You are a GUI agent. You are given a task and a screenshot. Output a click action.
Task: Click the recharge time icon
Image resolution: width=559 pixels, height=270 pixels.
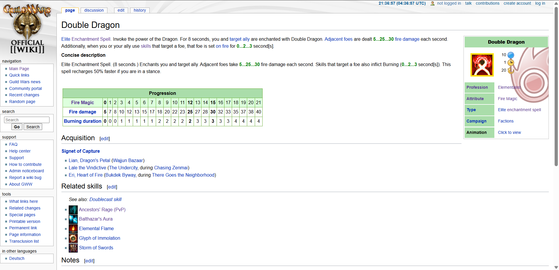[511, 70]
